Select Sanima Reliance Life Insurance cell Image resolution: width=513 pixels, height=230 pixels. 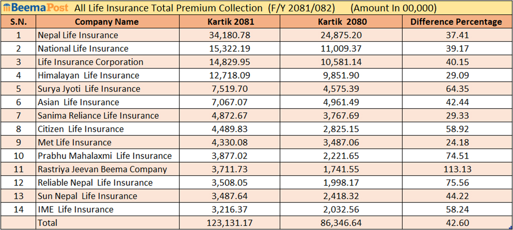point(98,115)
